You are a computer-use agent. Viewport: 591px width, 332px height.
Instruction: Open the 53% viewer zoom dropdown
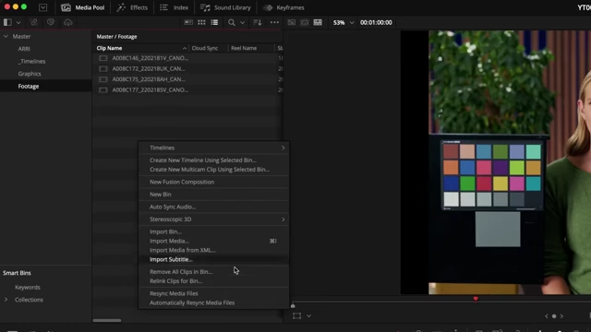click(344, 22)
